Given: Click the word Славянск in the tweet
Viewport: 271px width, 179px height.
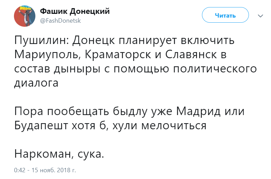Looking at the screenshot, I should [x=191, y=54].
